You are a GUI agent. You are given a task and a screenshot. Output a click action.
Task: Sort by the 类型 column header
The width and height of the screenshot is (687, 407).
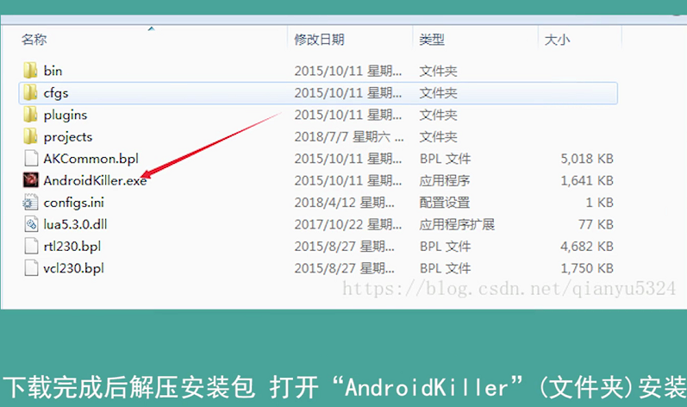pos(432,40)
